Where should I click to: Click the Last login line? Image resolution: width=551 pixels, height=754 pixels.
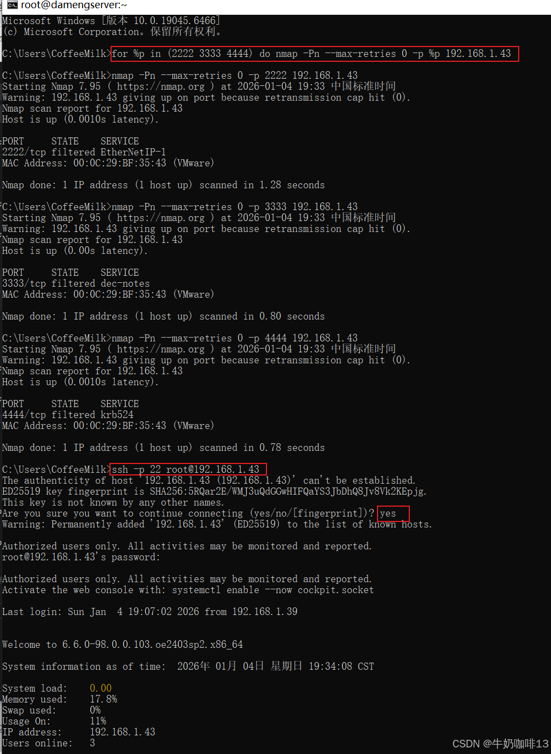coord(150,612)
